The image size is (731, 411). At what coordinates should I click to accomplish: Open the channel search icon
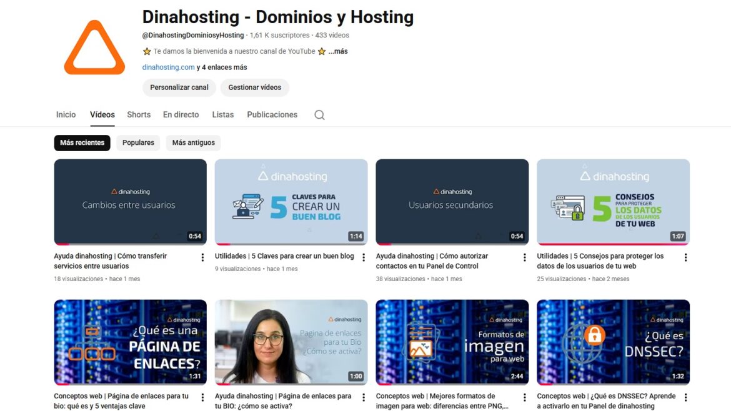point(319,114)
